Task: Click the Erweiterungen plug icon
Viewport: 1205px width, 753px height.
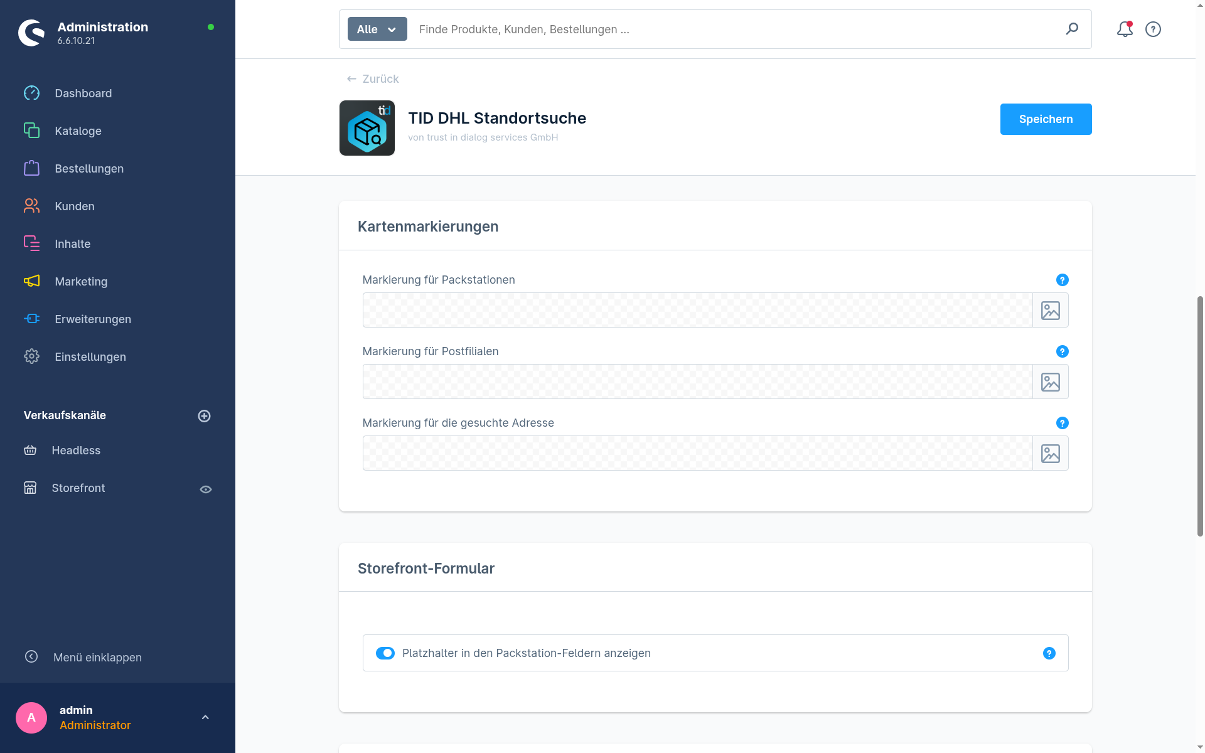Action: point(31,319)
